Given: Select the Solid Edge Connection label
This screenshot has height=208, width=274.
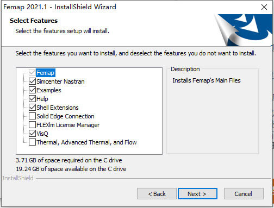Looking at the screenshot, I should coord(65,116).
